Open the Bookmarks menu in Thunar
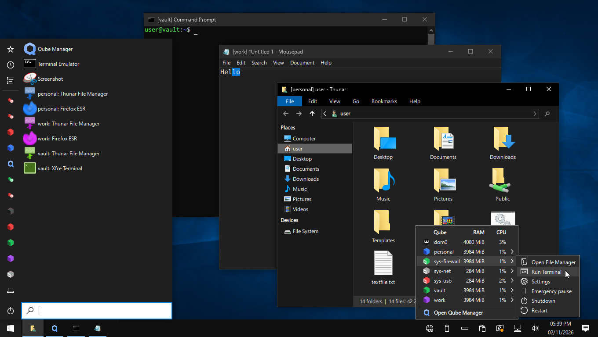The height and width of the screenshot is (337, 598). tap(384, 101)
